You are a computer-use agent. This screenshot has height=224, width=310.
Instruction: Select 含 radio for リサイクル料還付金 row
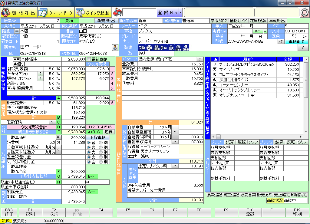pos(89,162)
